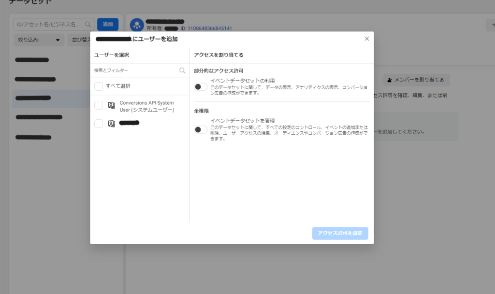Open the 絞り込み filter dropdown

39,40
